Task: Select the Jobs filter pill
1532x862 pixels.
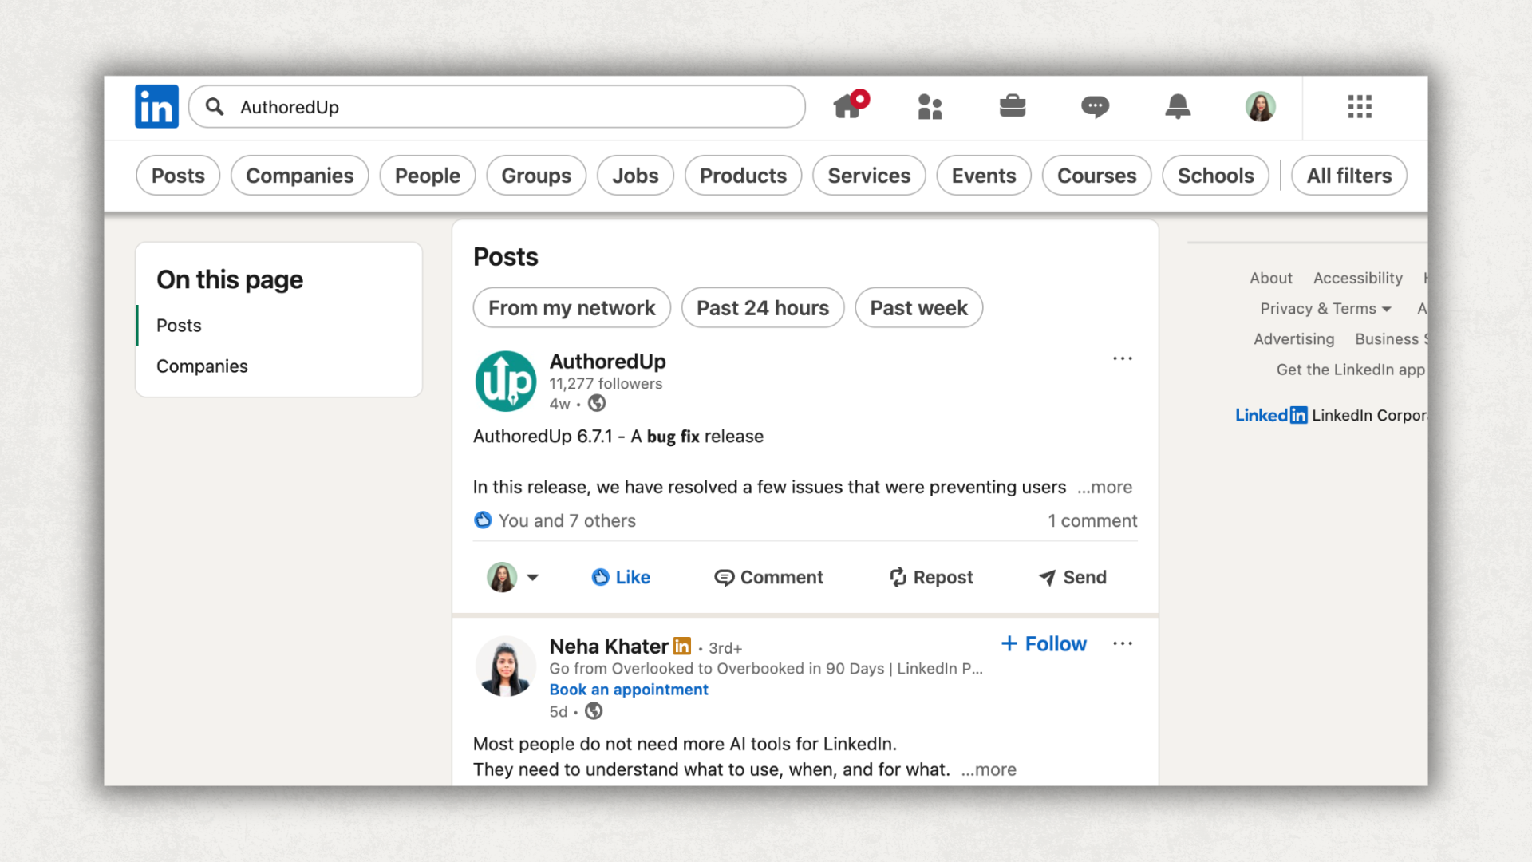Action: point(635,176)
